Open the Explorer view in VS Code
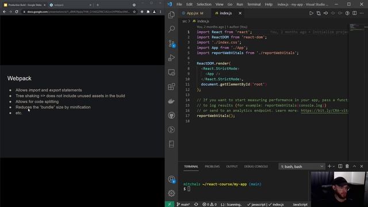The height and width of the screenshot is (207, 368). (x=171, y=15)
